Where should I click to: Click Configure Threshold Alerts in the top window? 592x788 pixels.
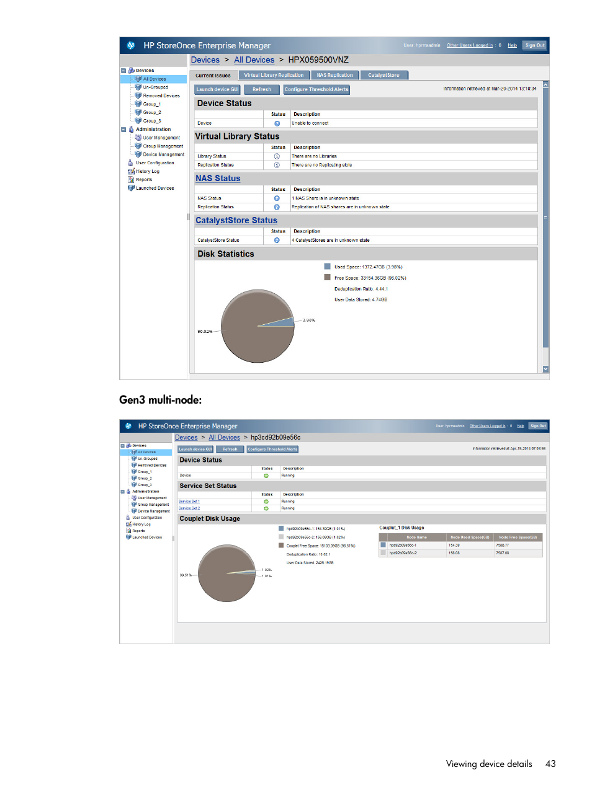click(316, 89)
